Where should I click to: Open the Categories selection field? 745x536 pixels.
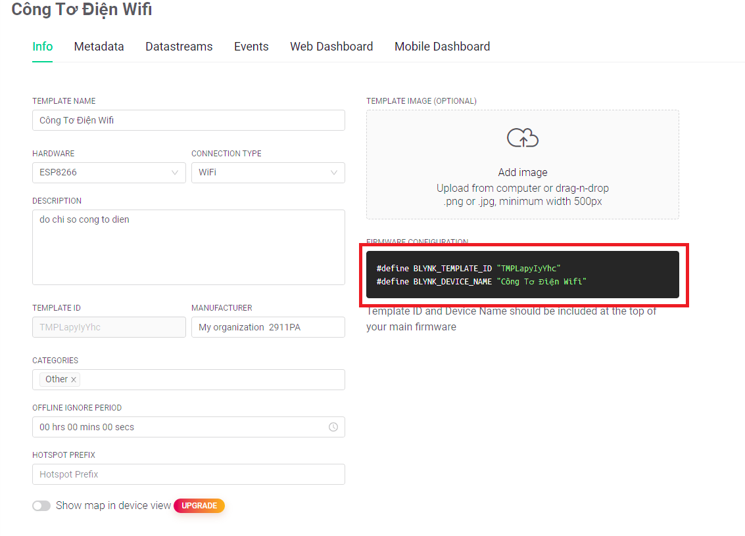[189, 379]
